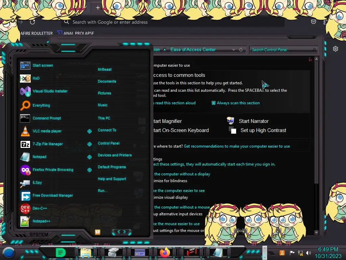The image size is (346, 260).
Task: Open make the computer easier to see link
Action: 179,191
